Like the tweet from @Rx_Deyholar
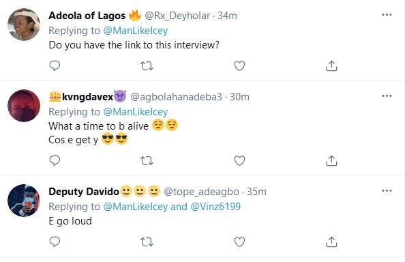 tap(239, 66)
